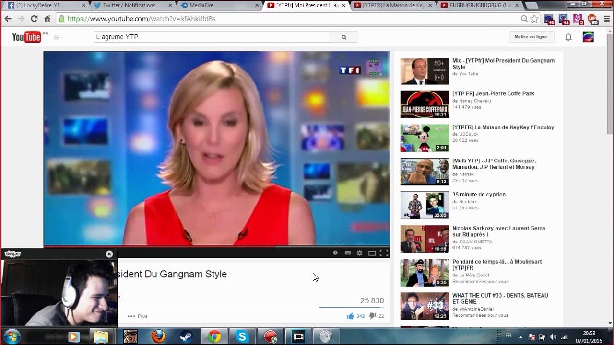This screenshot has height=345, width=614.
Task: Open the Chrome menu button
Action: click(606, 19)
